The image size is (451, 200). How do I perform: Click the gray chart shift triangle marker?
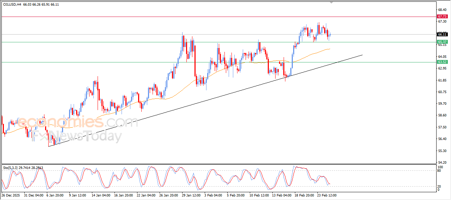pyautogui.click(x=331, y=2)
